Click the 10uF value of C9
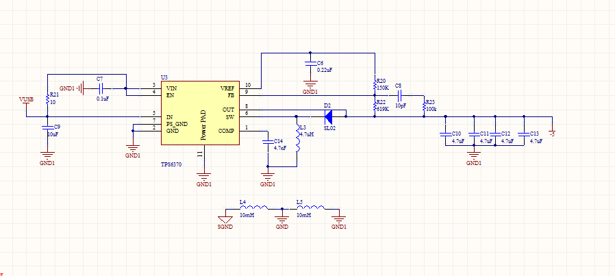This screenshot has width=615, height=276. point(53,134)
